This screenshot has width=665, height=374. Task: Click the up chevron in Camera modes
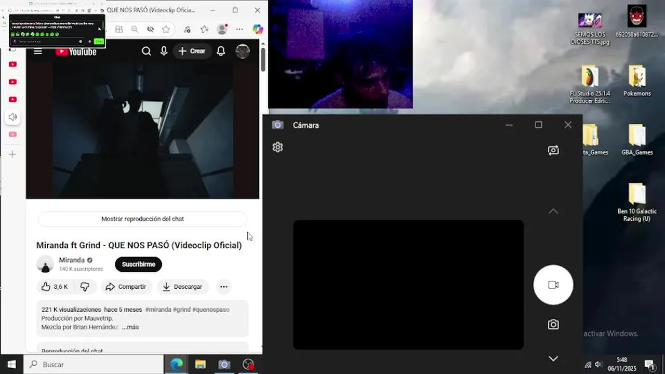click(553, 211)
